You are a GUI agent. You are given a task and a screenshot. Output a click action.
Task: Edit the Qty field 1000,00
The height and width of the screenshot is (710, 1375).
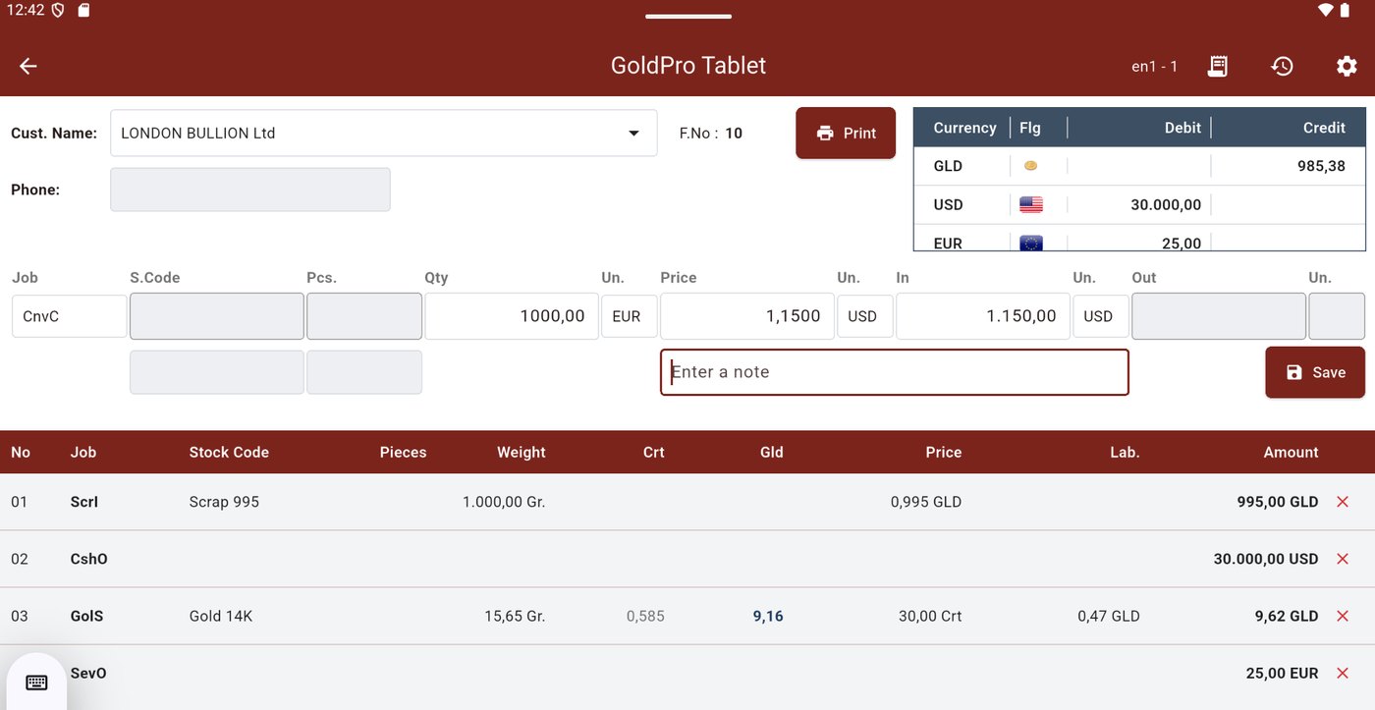tap(512, 316)
